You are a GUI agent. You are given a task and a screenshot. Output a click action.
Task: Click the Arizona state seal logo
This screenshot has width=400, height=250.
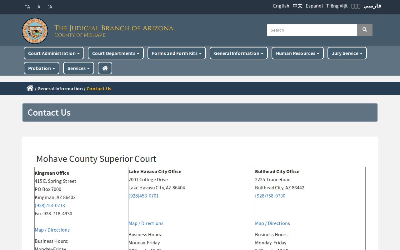[35, 31]
